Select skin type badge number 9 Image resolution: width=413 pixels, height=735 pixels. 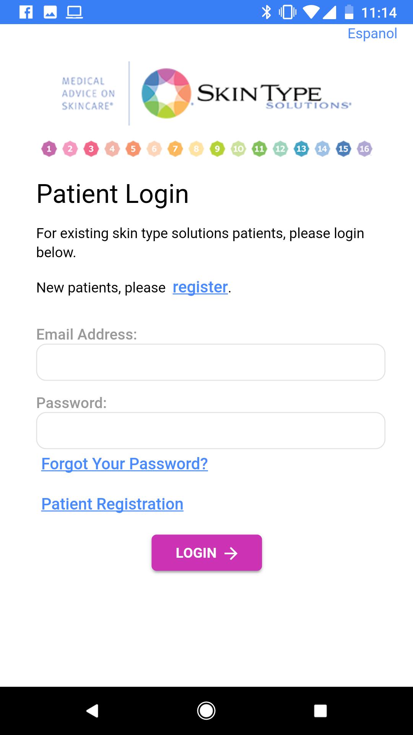pyautogui.click(x=217, y=149)
